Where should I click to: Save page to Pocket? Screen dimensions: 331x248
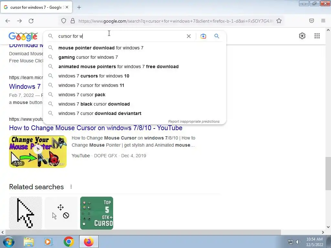click(311, 21)
